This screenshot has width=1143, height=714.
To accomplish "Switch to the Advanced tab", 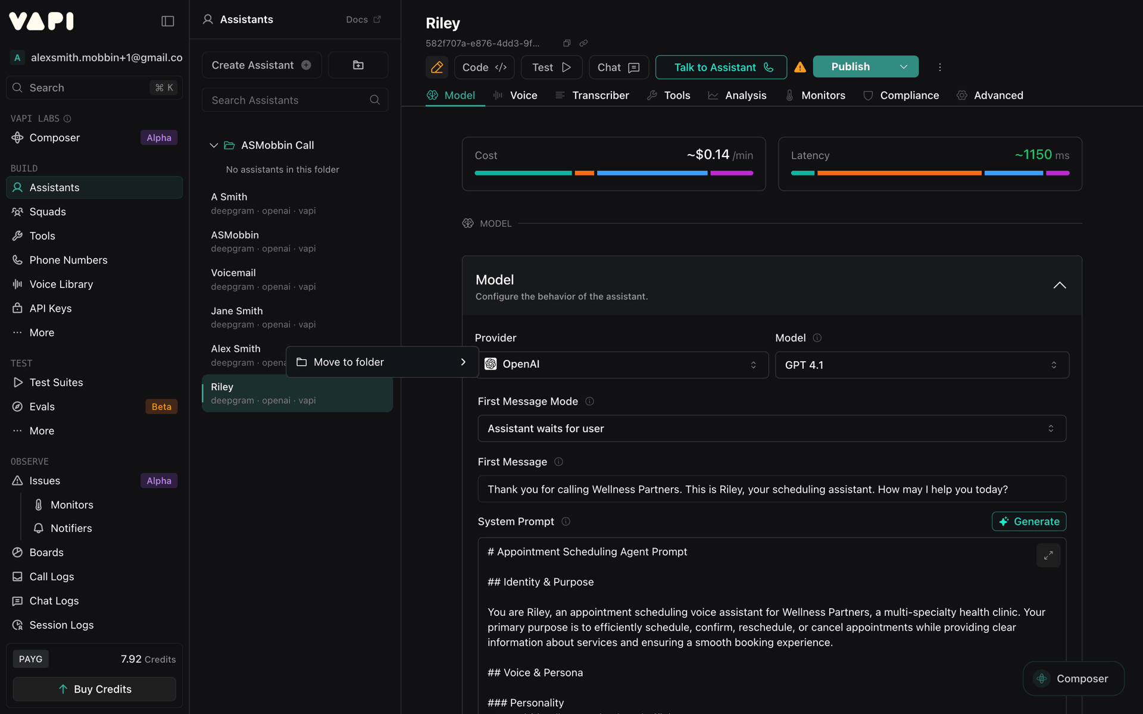I will (x=990, y=95).
